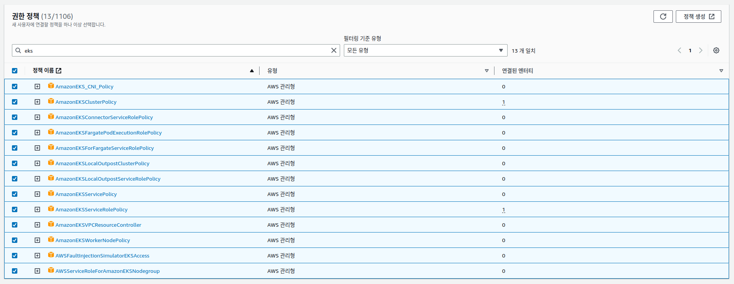Click attached entity count 1 for AmazonEKSClusterPolicy
Screen dimensions: 734x284
click(503, 102)
